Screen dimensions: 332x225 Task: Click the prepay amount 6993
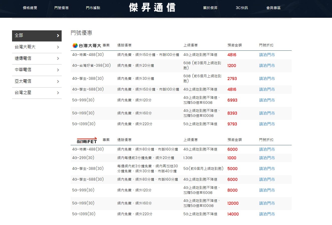pyautogui.click(x=232, y=100)
